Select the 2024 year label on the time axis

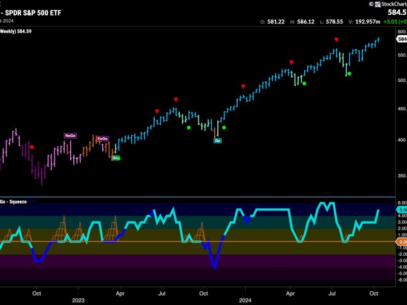(x=245, y=300)
